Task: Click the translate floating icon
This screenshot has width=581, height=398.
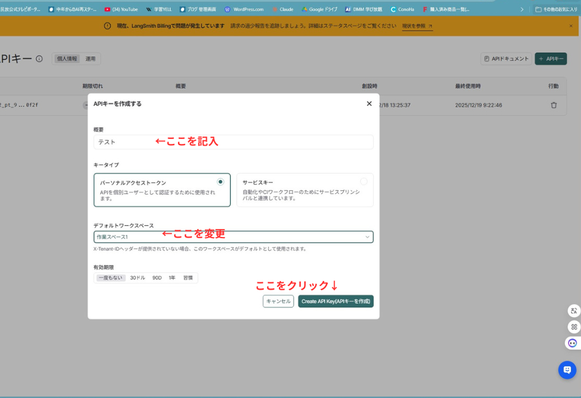Action: coord(573,310)
